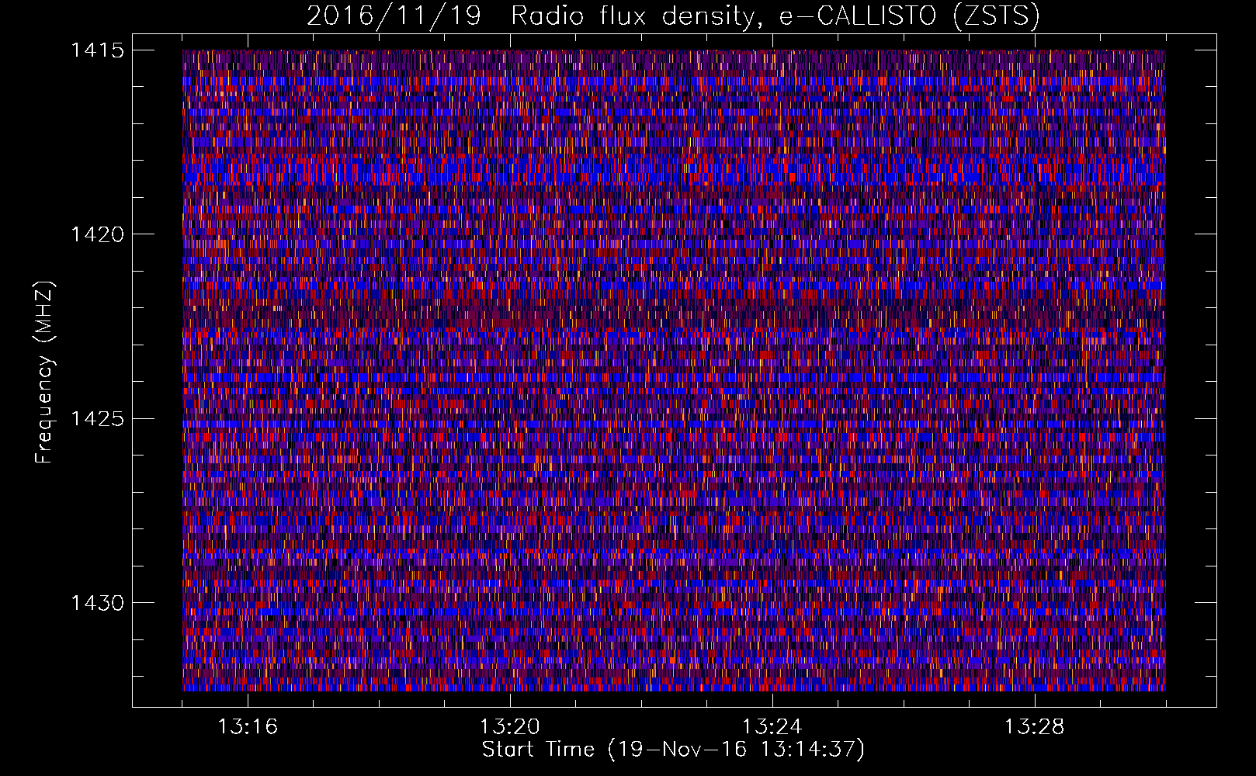The height and width of the screenshot is (776, 1256).
Task: Click the 13:16 time tick label
Action: tap(248, 727)
